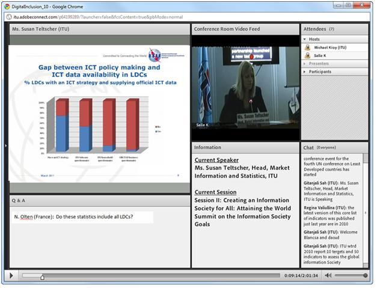
Task: Click the adobeconnect URL address field
Action: (x=188, y=17)
